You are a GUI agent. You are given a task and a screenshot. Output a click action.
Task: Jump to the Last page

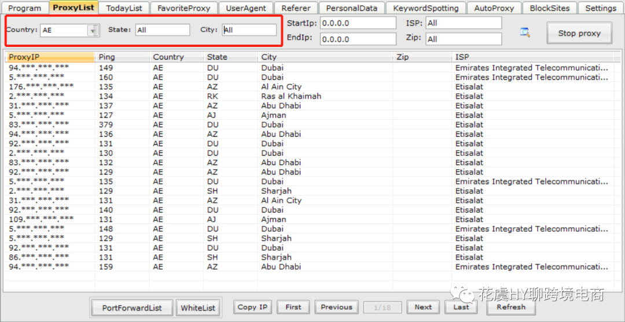click(x=461, y=307)
